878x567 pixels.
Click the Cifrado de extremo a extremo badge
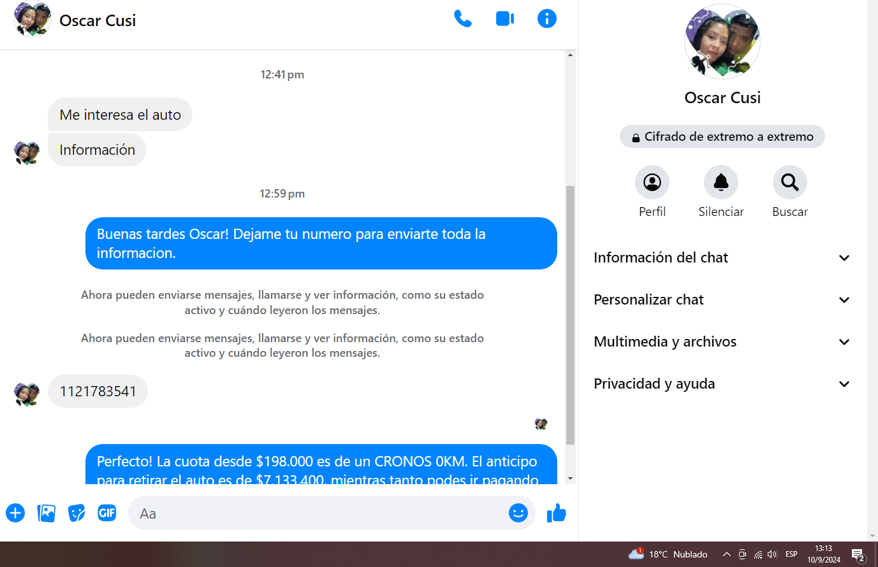pos(722,136)
